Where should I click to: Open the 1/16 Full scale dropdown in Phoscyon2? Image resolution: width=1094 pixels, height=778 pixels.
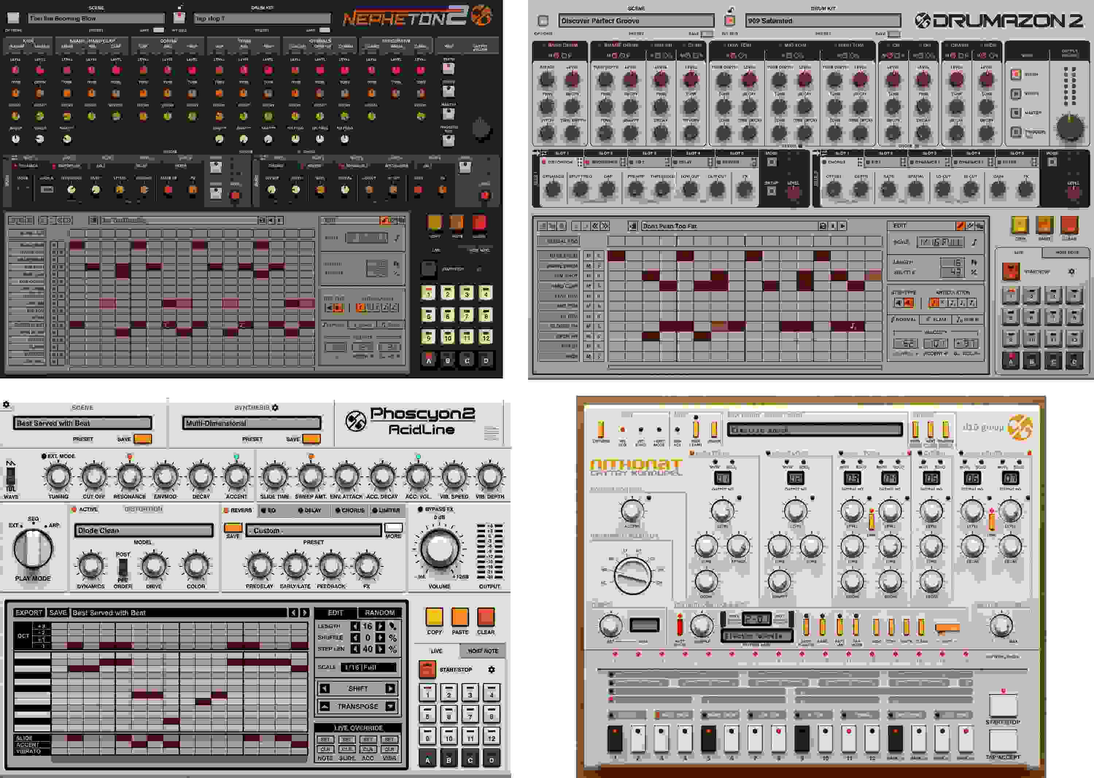(368, 667)
